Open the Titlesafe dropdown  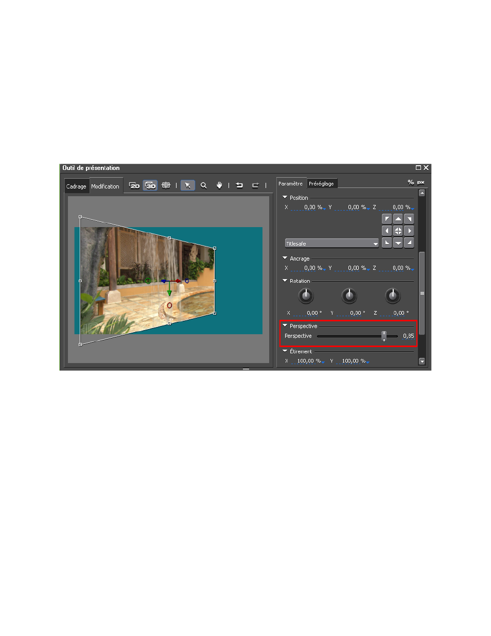pyautogui.click(x=332, y=244)
